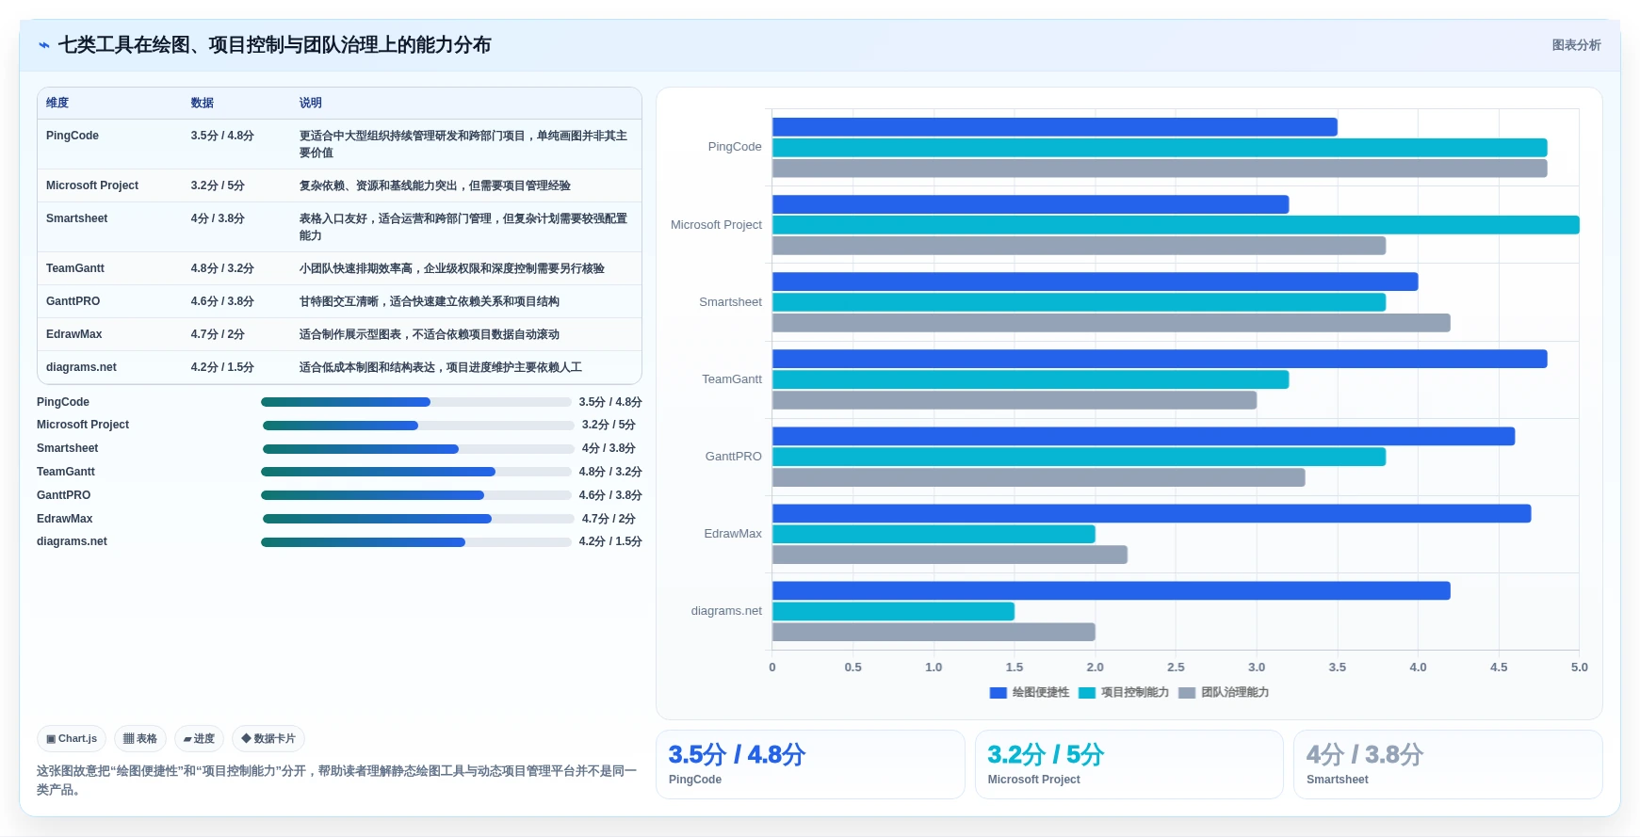Click the Microsoft Project progress bar
1640x837 pixels.
[x=418, y=426]
